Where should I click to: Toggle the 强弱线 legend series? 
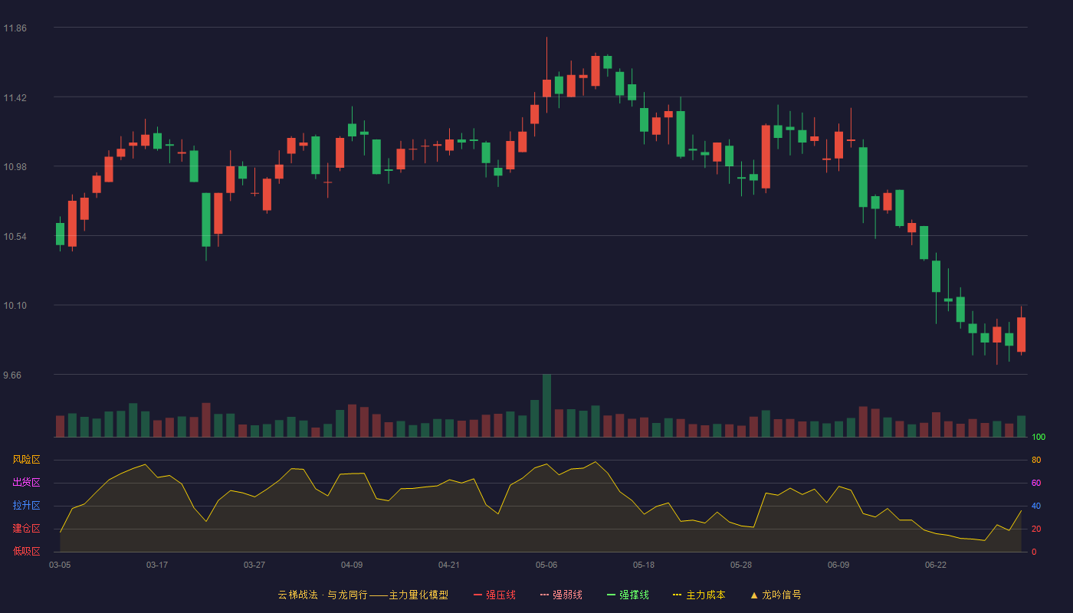[x=561, y=595]
